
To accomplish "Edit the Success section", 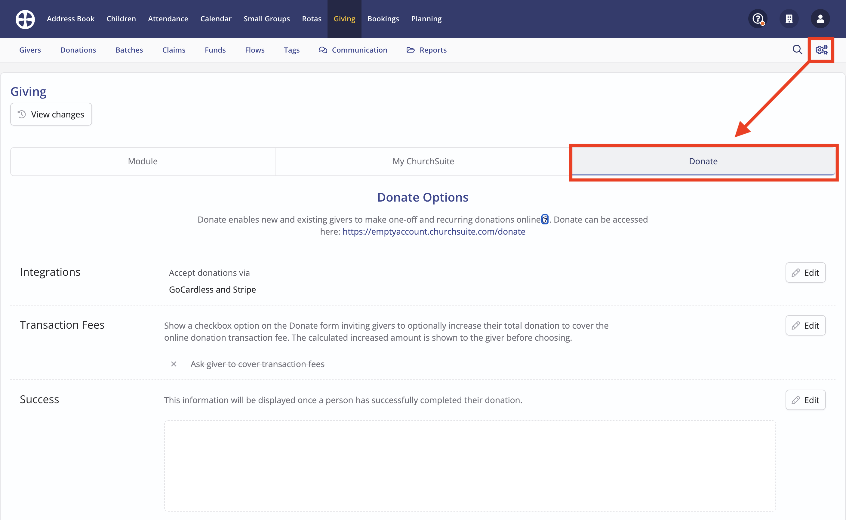I will point(805,400).
